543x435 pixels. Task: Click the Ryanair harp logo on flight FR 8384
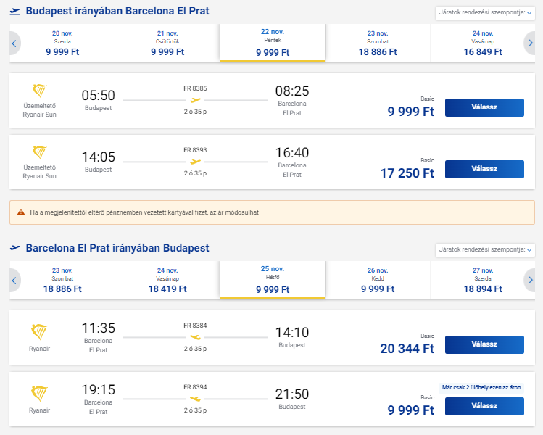39,332
